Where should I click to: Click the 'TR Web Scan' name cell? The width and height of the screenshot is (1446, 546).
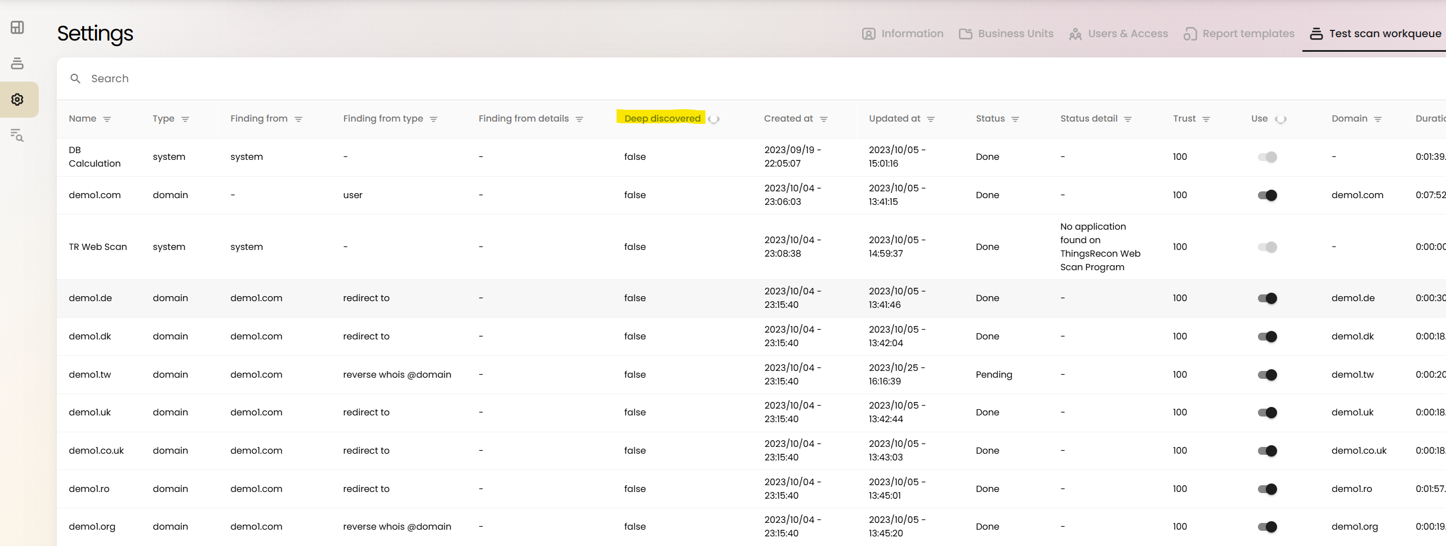[x=98, y=247]
